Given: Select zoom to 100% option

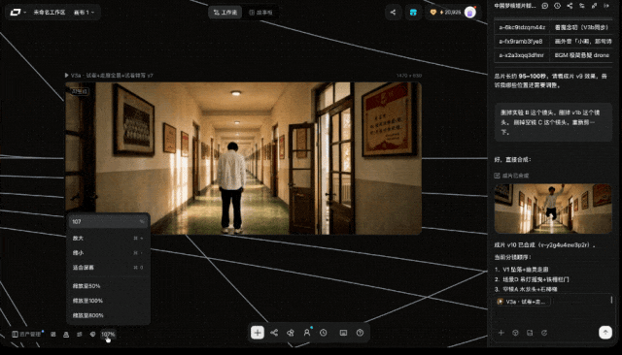Looking at the screenshot, I should coord(108,301).
